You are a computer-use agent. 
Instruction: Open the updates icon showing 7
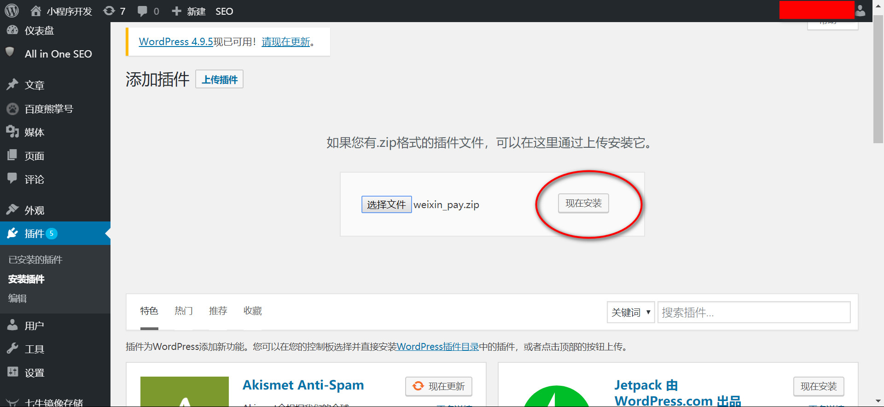[109, 11]
